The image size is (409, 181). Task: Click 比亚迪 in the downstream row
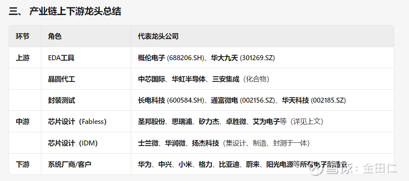229,164
